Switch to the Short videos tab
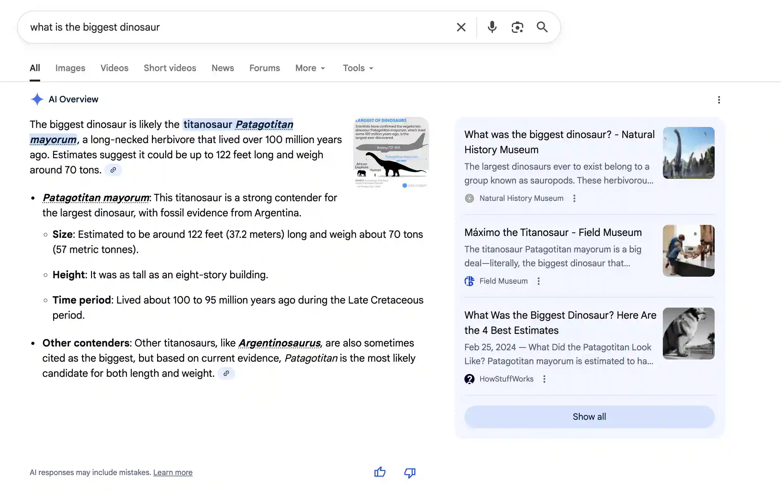Viewport: 781px width, 494px height. [170, 68]
